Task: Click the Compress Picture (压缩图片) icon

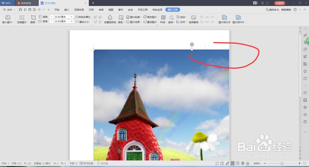Action: (22, 18)
